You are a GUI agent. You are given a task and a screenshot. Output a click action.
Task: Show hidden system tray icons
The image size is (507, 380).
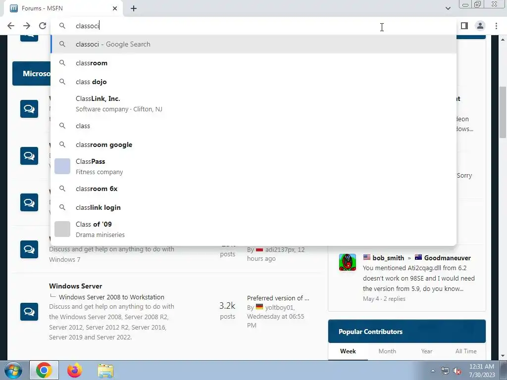pyautogui.click(x=433, y=371)
